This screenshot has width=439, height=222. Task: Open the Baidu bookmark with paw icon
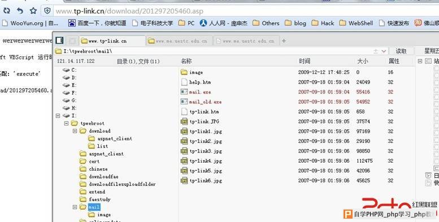97,23
